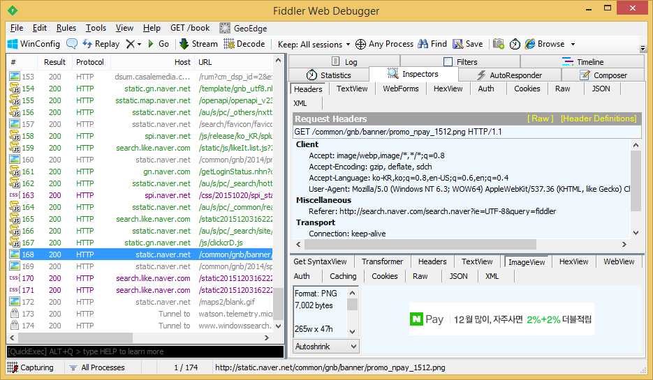Image resolution: width=653 pixels, height=380 pixels.
Task: Switch to the Statistics tab
Action: 329,75
